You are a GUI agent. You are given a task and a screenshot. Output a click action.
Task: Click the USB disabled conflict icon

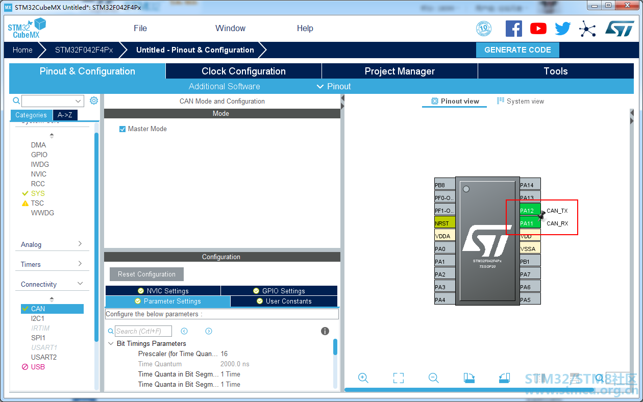(25, 367)
